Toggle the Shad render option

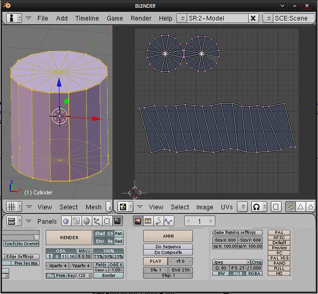pos(100,234)
